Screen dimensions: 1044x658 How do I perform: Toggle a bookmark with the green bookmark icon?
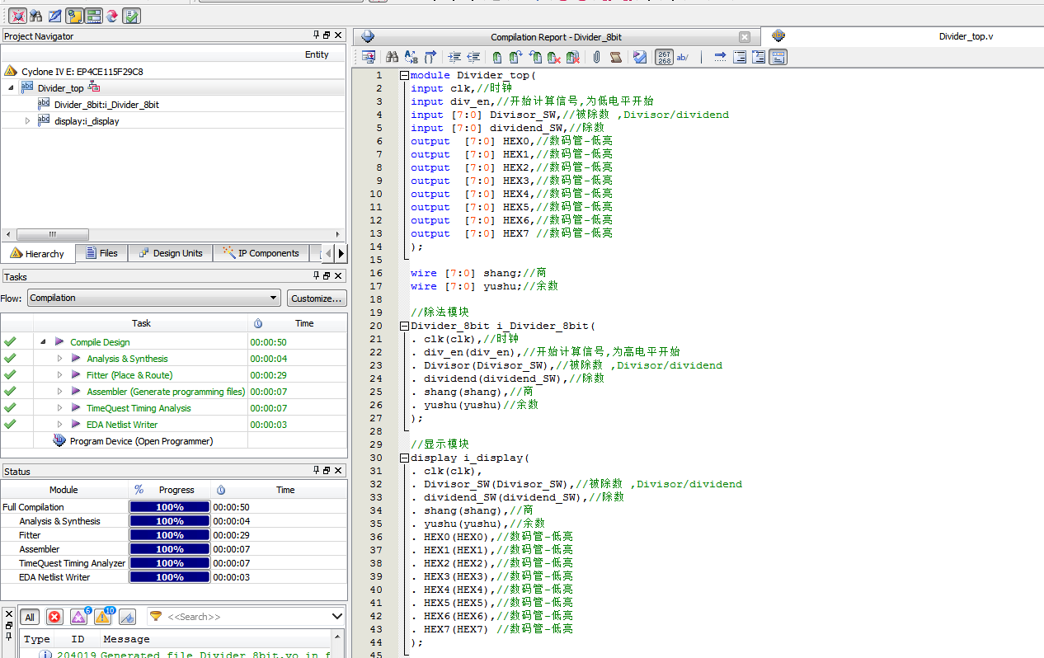point(497,56)
